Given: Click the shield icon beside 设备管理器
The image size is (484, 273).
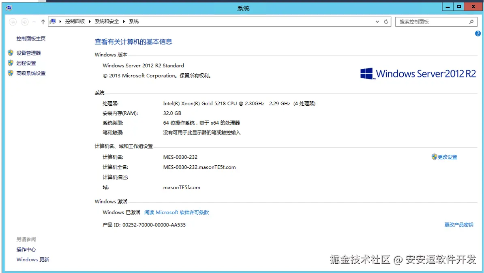Looking at the screenshot, I should (x=11, y=53).
